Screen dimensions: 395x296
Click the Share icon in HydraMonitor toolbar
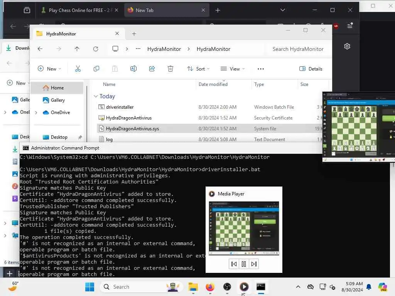click(152, 69)
